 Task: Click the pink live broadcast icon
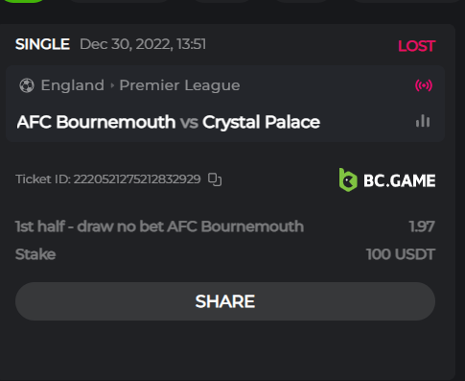click(x=424, y=85)
